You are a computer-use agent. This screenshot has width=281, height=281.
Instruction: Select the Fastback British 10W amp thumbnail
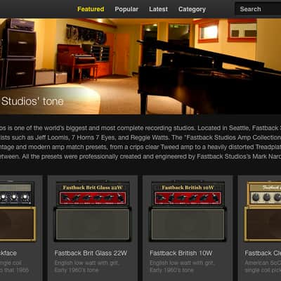point(188,211)
